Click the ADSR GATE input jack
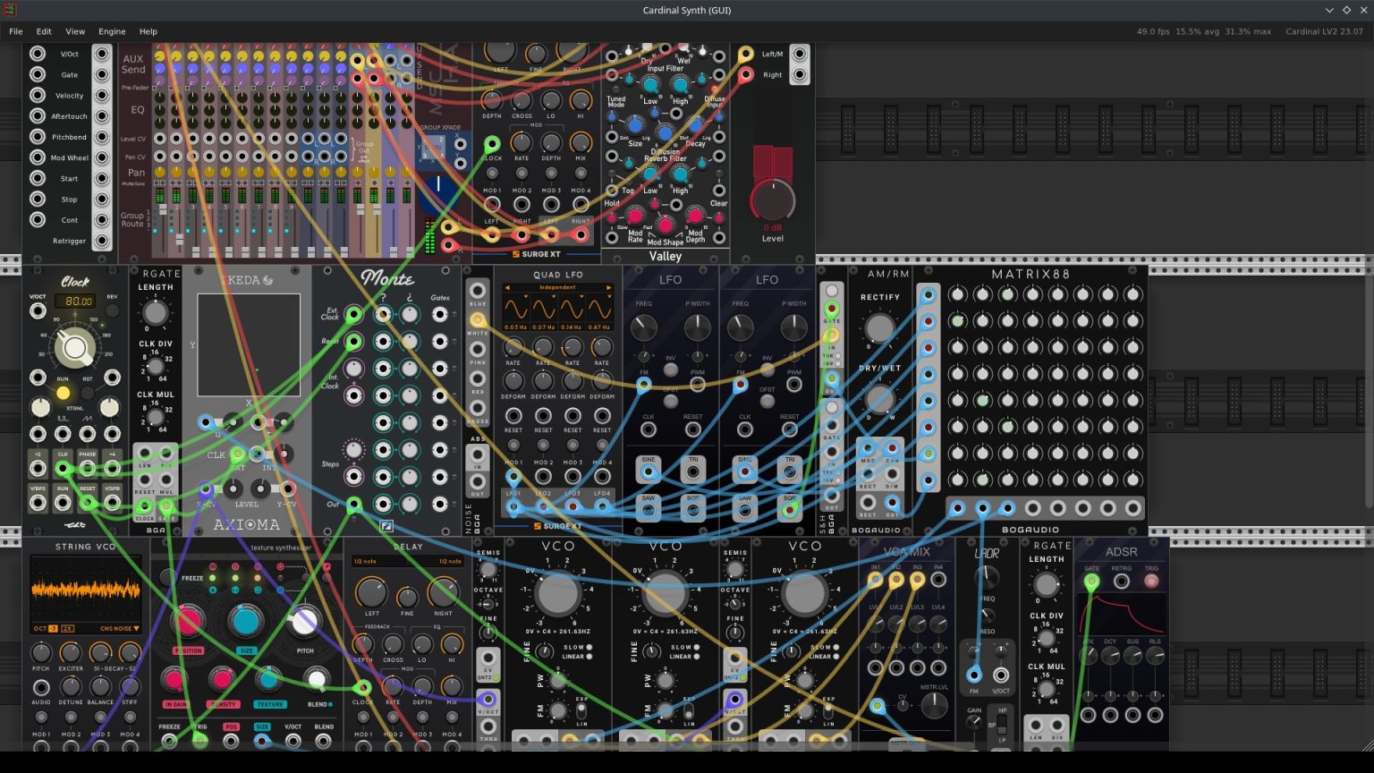 point(1091,582)
